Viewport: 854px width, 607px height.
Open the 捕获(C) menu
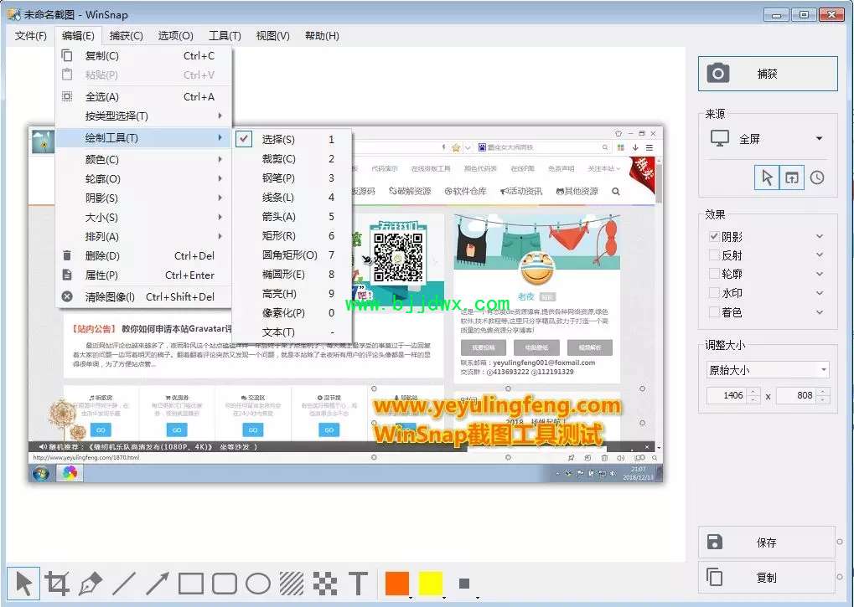(126, 35)
